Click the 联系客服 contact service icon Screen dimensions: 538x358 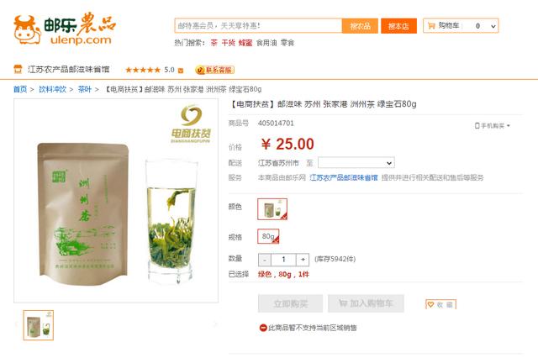click(215, 70)
